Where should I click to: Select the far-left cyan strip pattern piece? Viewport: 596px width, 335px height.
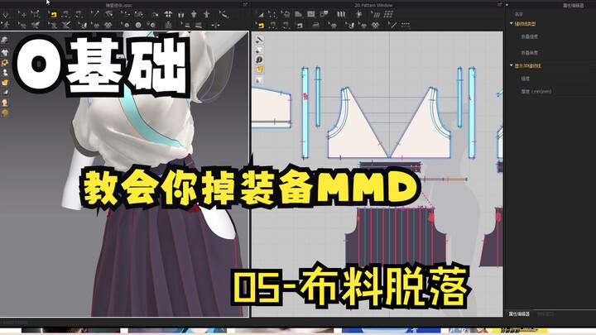click(305, 112)
